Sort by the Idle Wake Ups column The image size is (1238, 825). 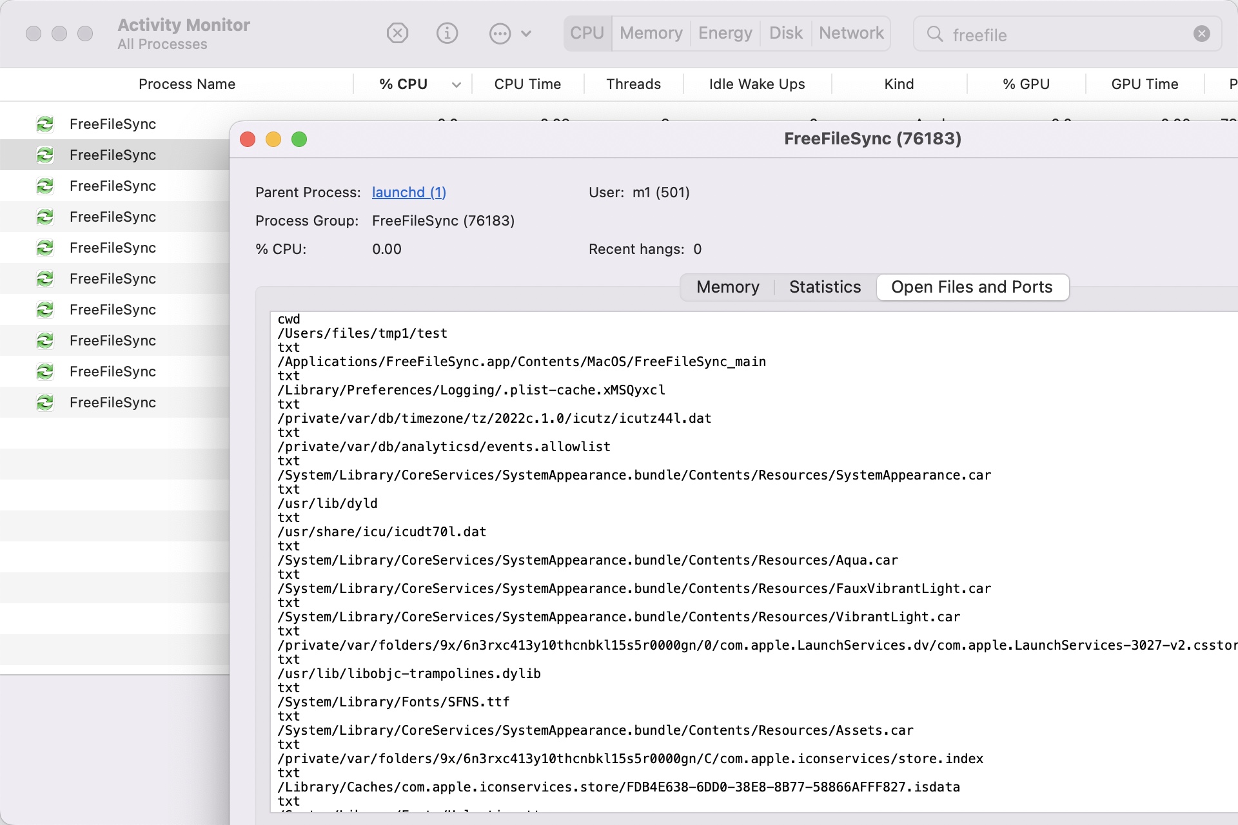[757, 84]
